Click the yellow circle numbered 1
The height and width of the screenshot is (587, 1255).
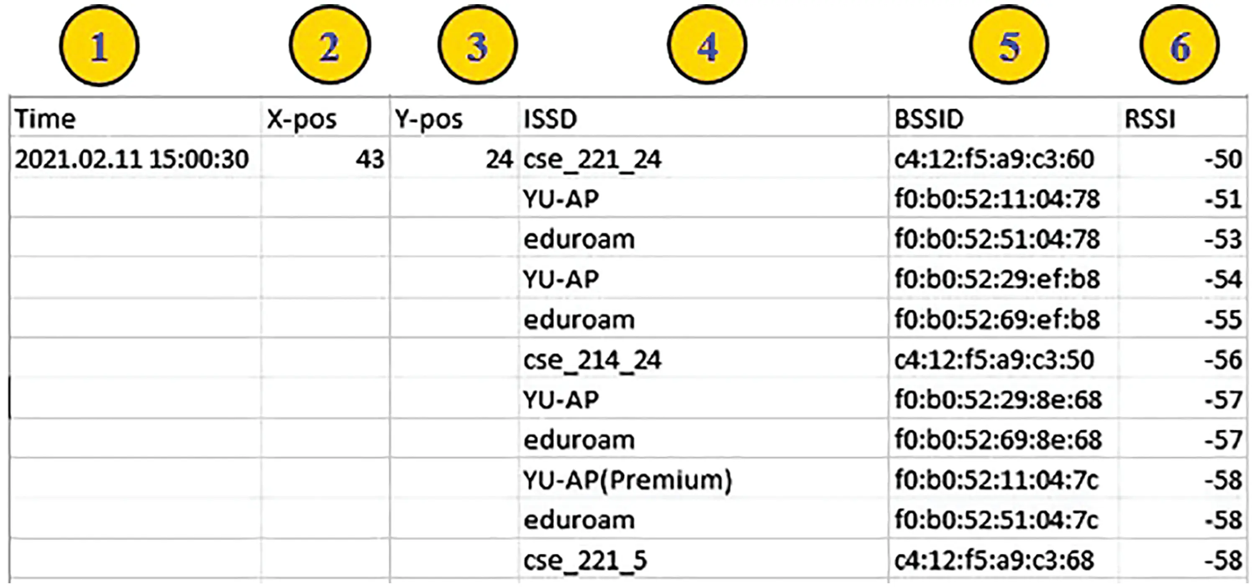[100, 46]
